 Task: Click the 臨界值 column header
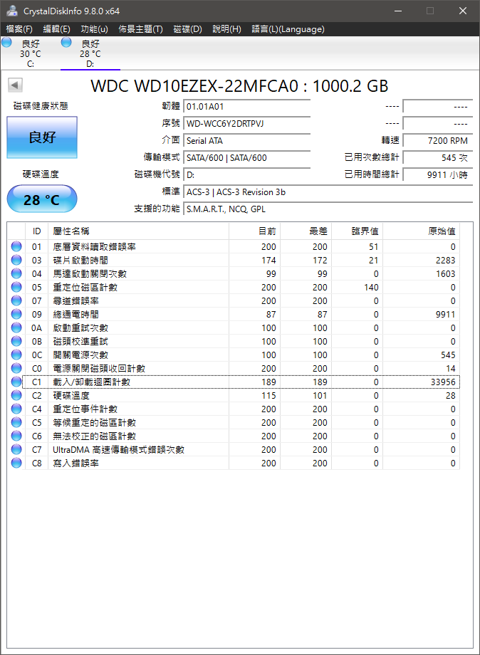pos(358,231)
